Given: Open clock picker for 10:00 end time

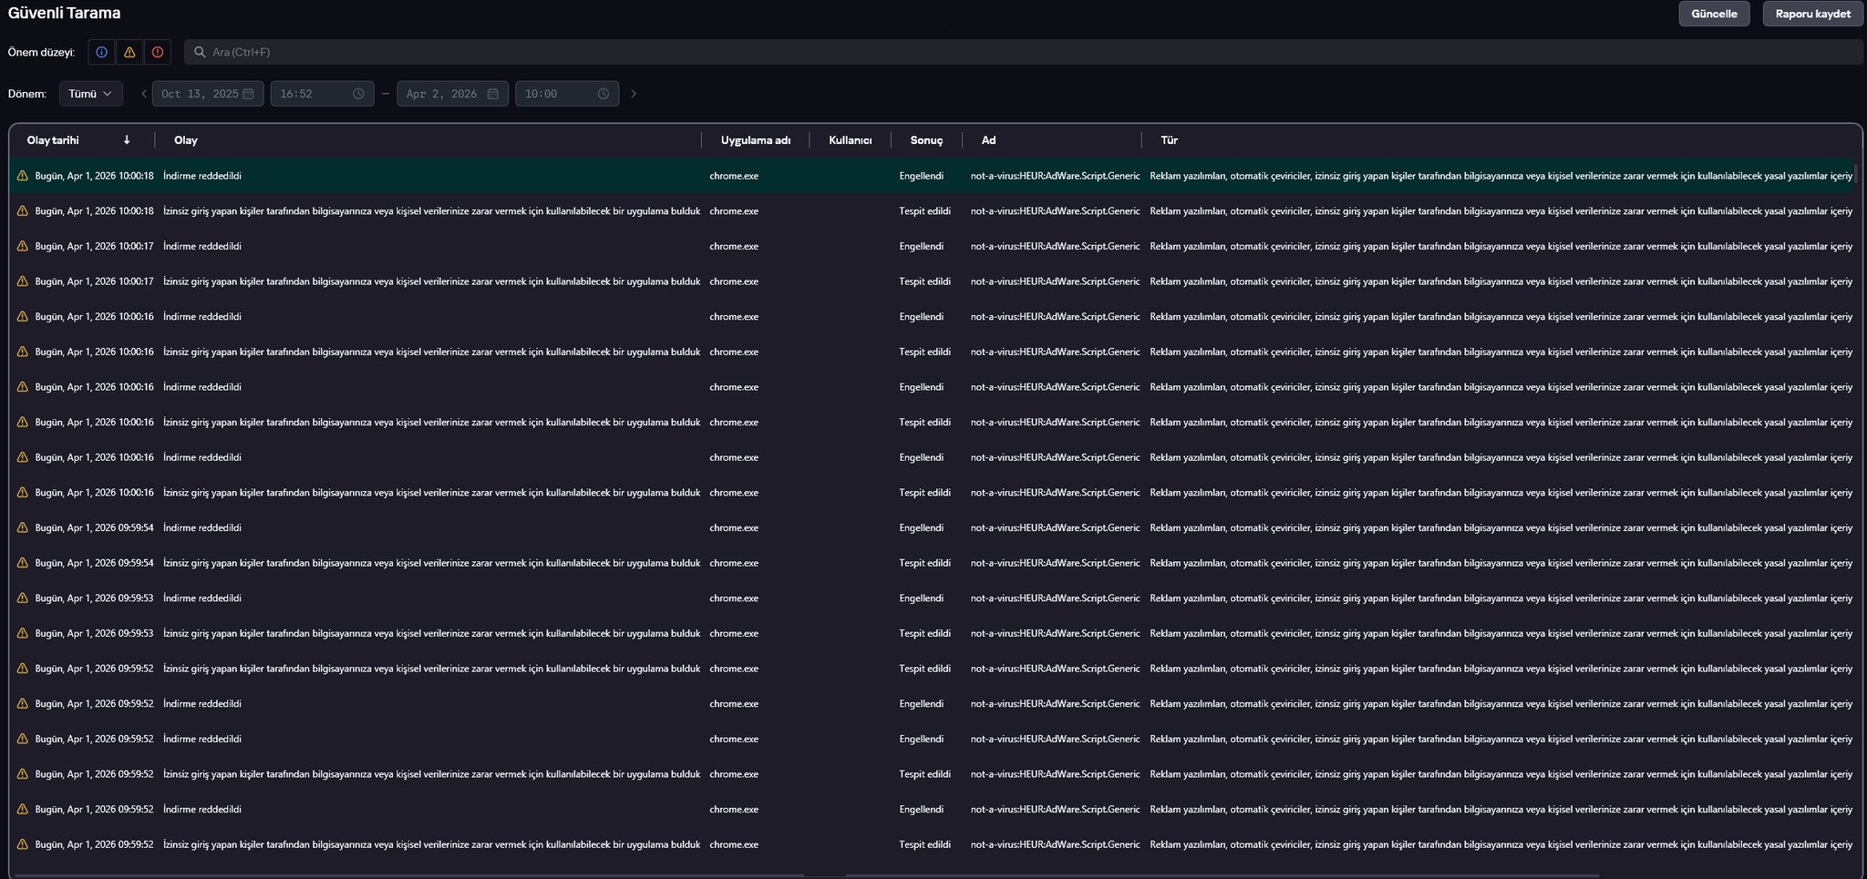Looking at the screenshot, I should (603, 94).
